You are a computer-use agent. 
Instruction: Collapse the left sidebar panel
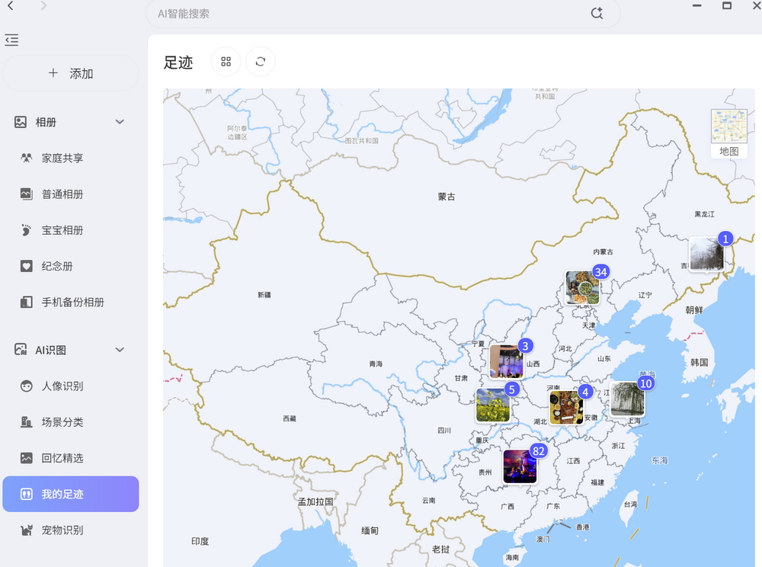point(11,40)
